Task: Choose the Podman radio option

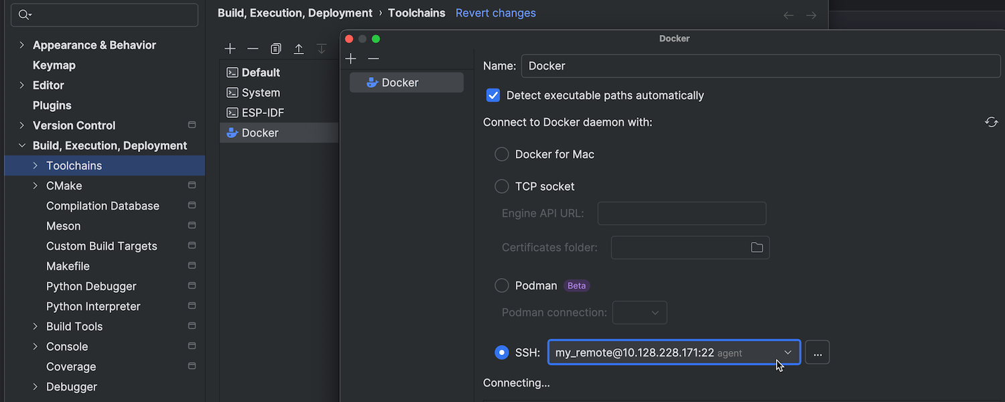Action: [502, 285]
